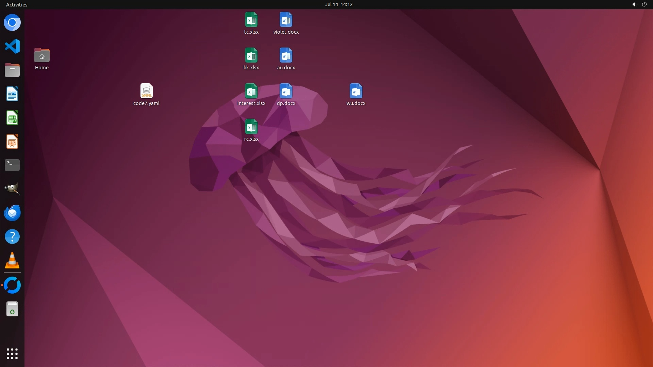Open the clock and calendar menu
Screen dimensions: 653x367
click(338, 4)
